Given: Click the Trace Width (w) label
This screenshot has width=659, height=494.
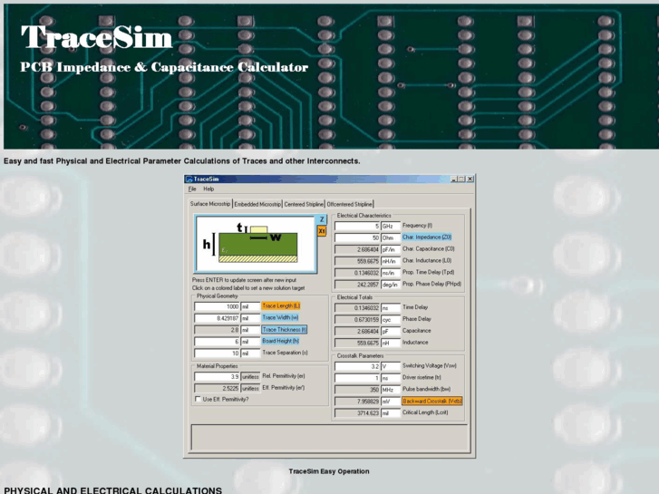Looking at the screenshot, I should pyautogui.click(x=280, y=317).
